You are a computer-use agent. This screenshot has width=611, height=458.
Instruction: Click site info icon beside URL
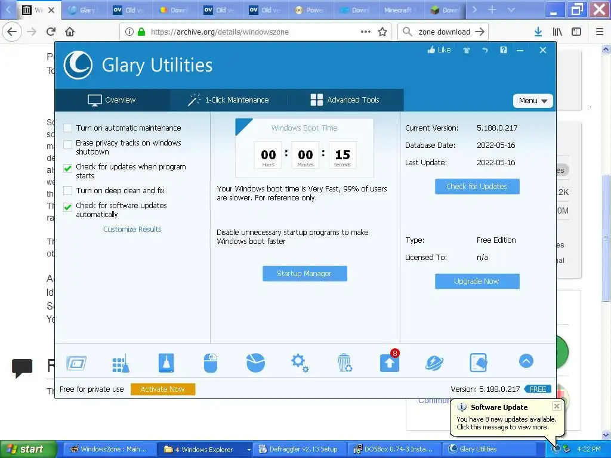[x=129, y=32]
